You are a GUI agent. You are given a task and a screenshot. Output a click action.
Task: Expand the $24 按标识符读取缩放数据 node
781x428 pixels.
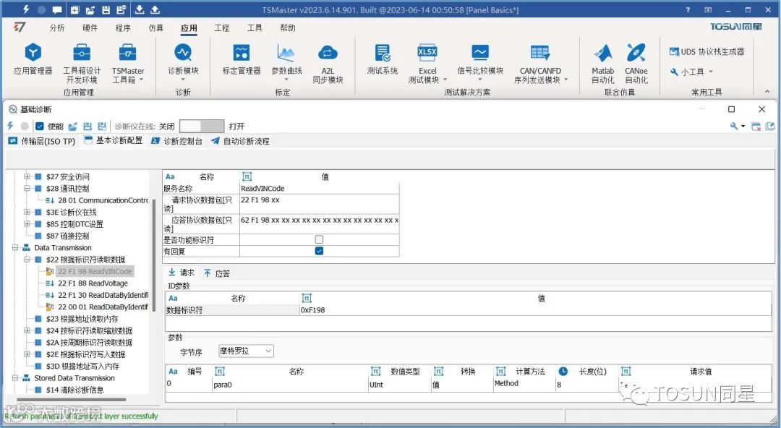tap(27, 330)
